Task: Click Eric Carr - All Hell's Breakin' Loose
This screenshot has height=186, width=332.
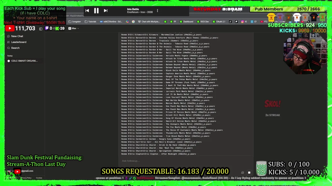Action: tap(161, 142)
